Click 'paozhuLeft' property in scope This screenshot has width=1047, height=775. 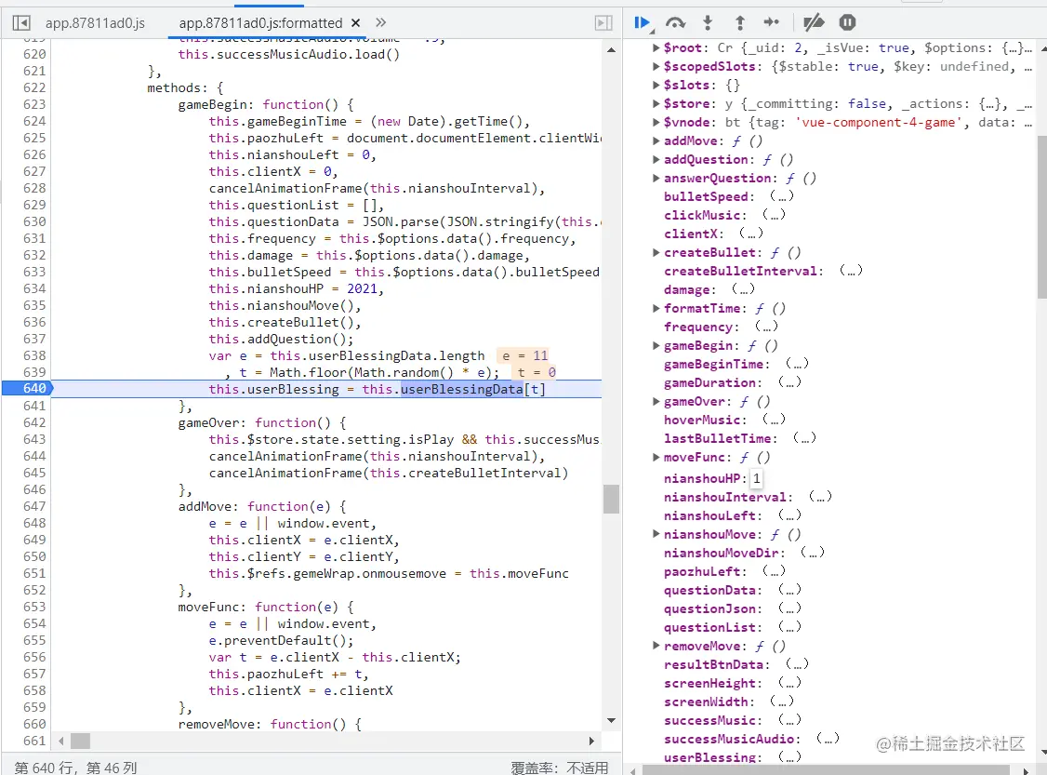pyautogui.click(x=702, y=571)
